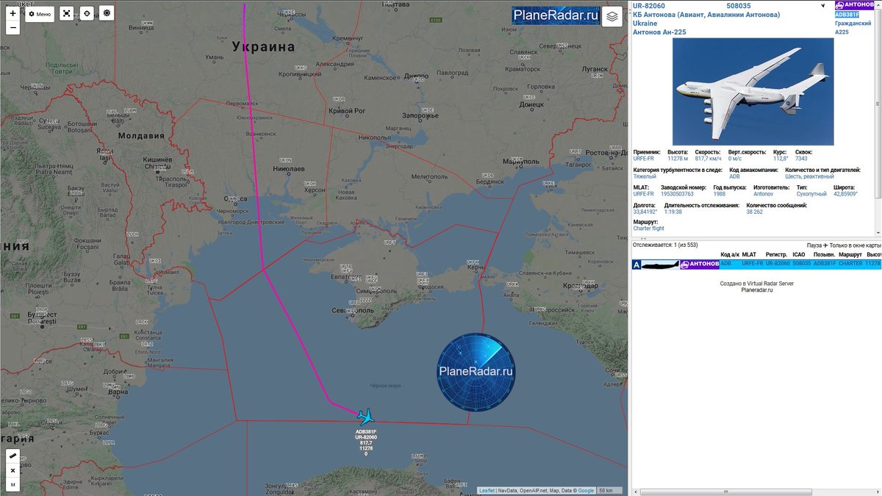Click ICAO code 508035 in header
The height and width of the screenshot is (496, 882).
tap(738, 6)
